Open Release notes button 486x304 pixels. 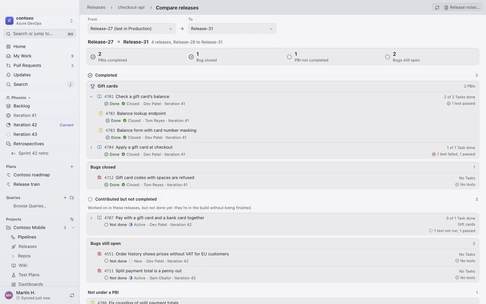tap(462, 7)
